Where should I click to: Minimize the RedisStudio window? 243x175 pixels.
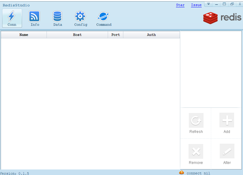[216, 4]
